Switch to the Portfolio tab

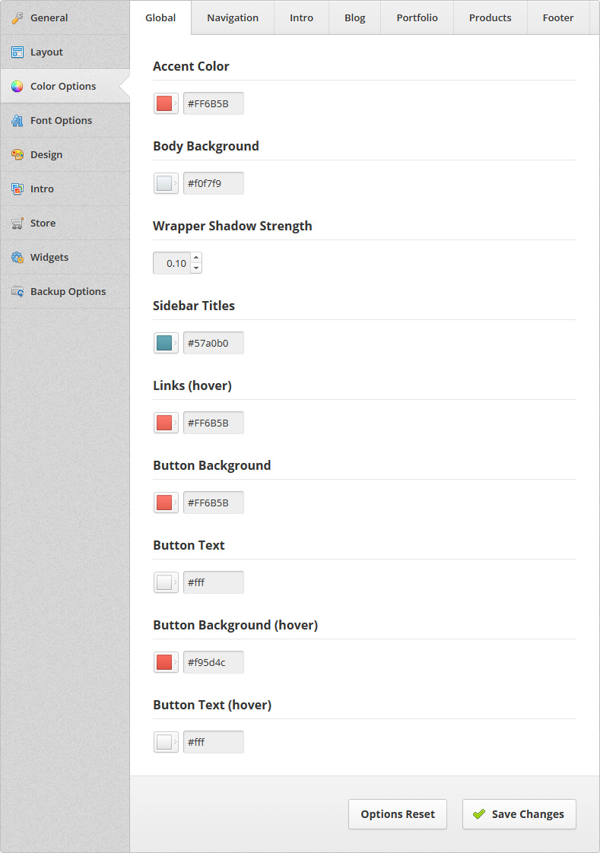[417, 18]
